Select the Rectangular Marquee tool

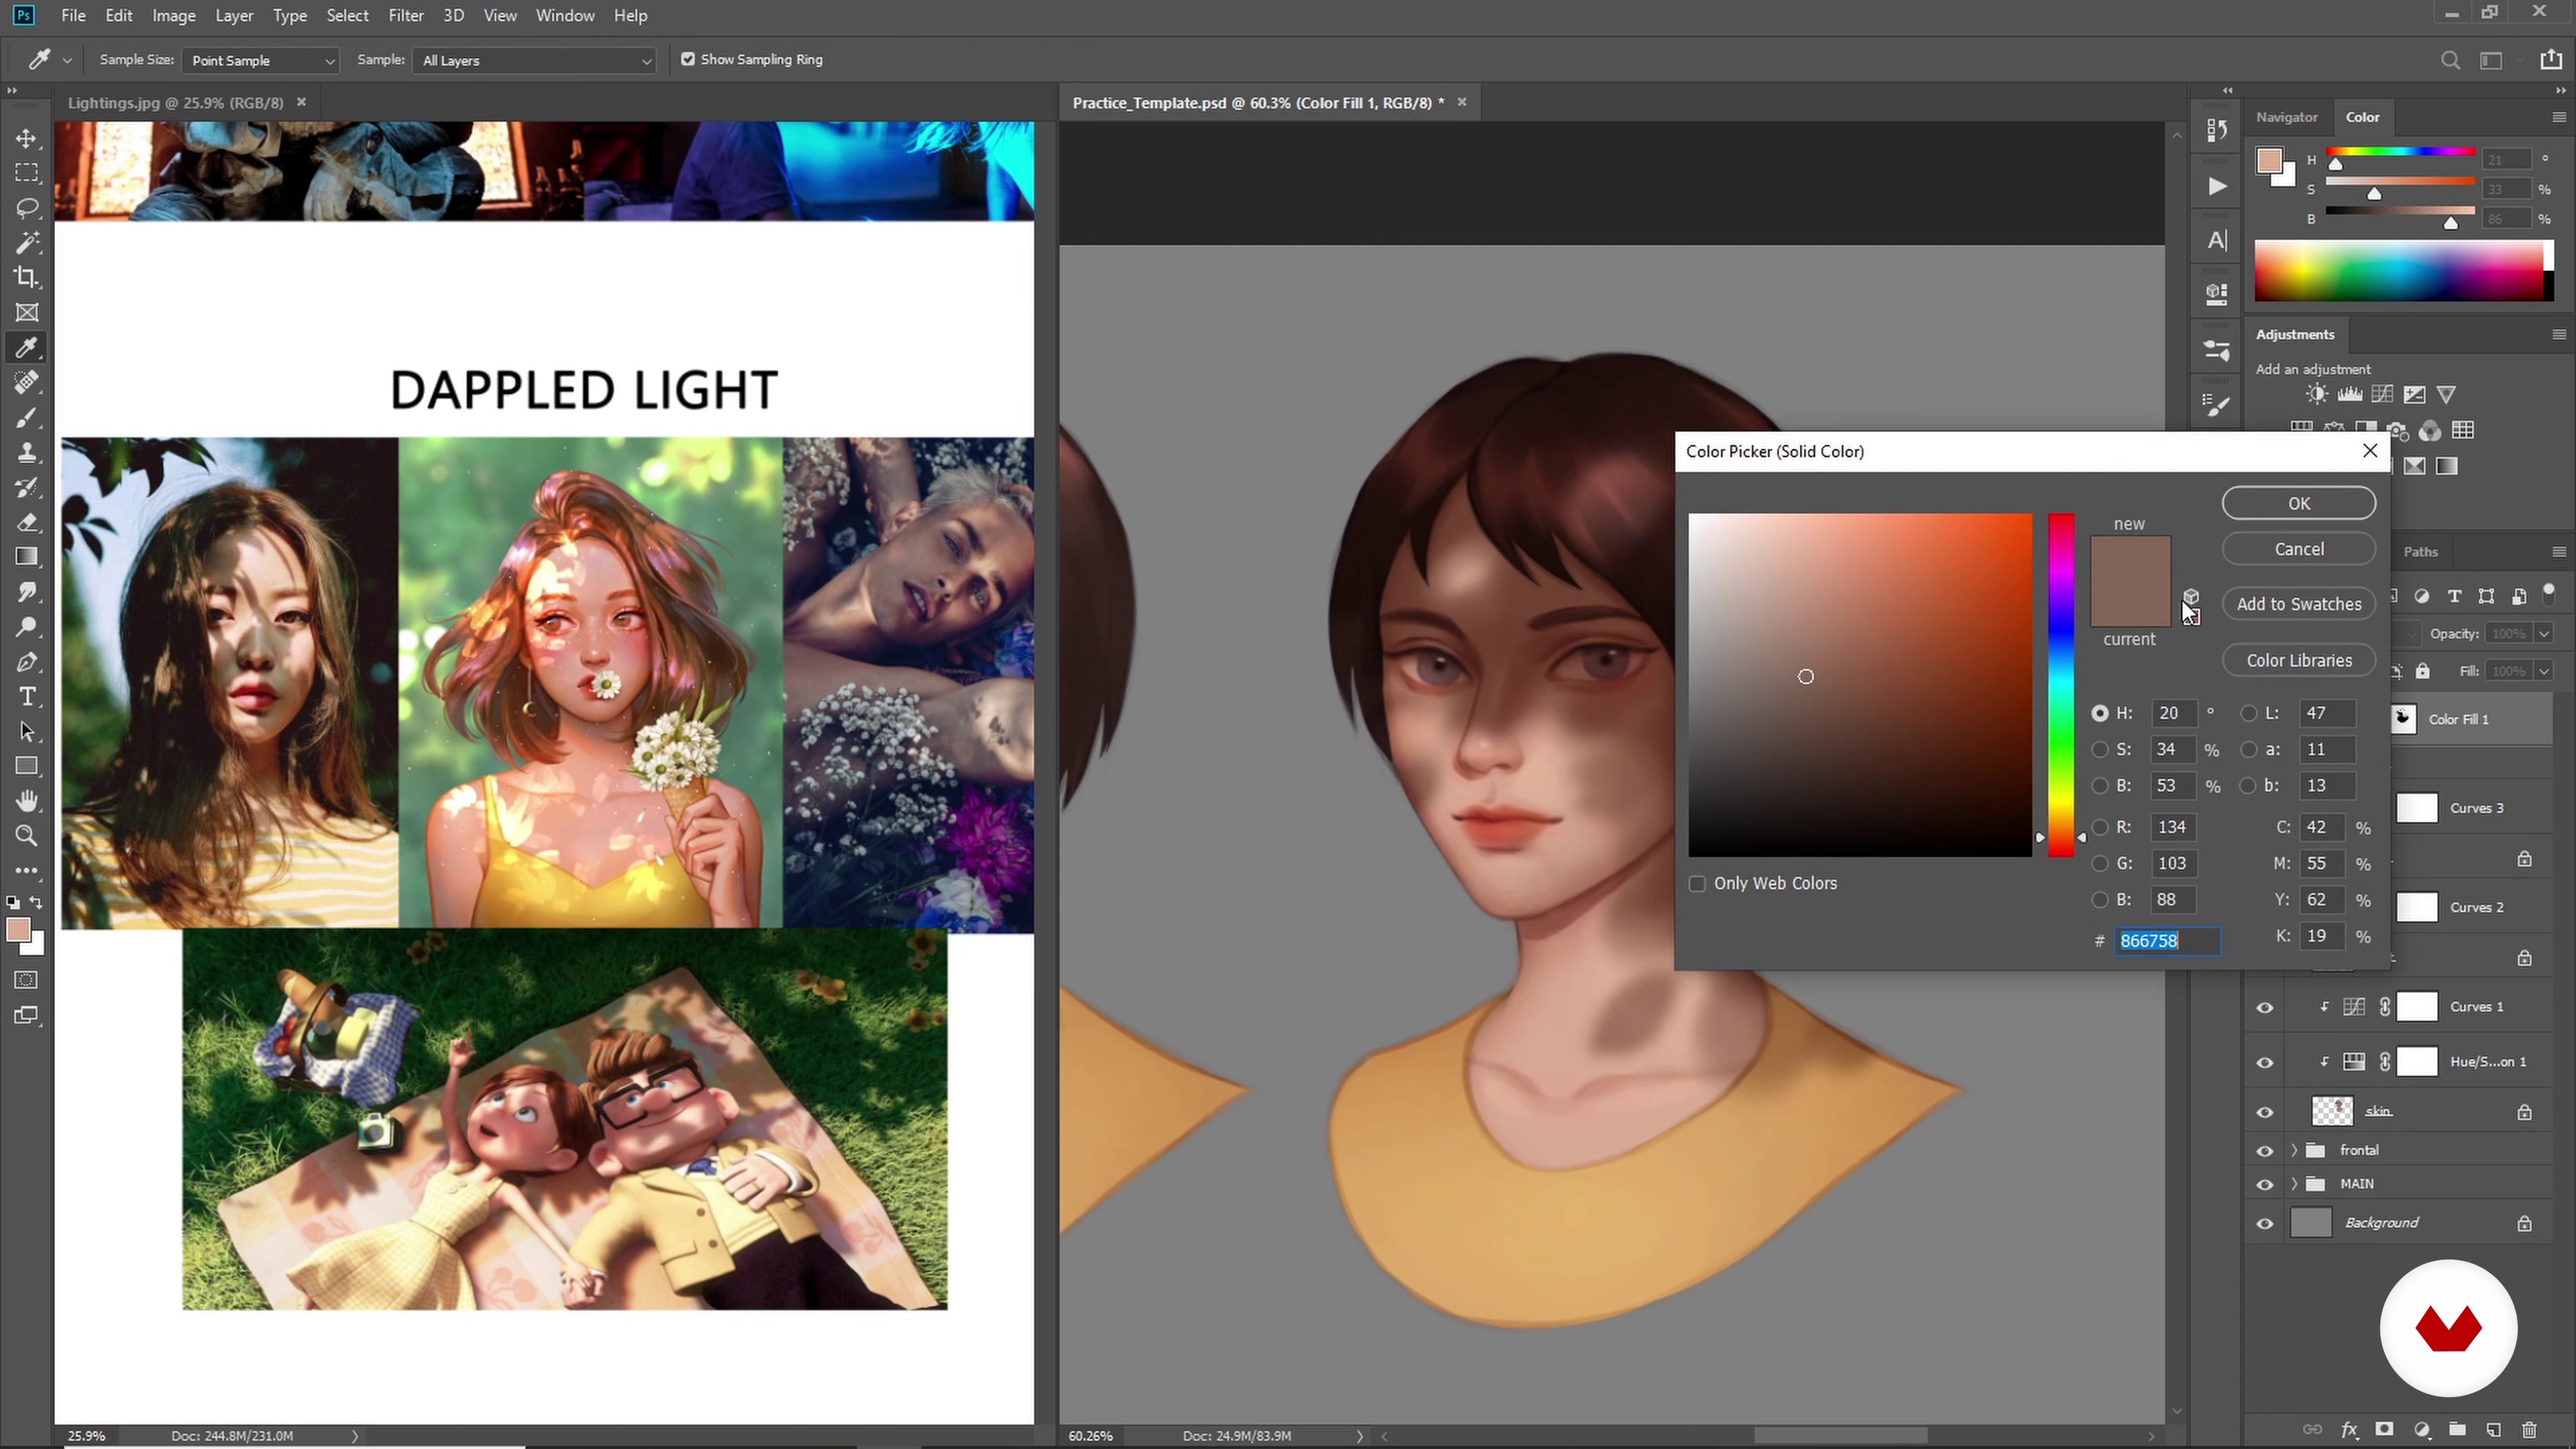point(27,173)
